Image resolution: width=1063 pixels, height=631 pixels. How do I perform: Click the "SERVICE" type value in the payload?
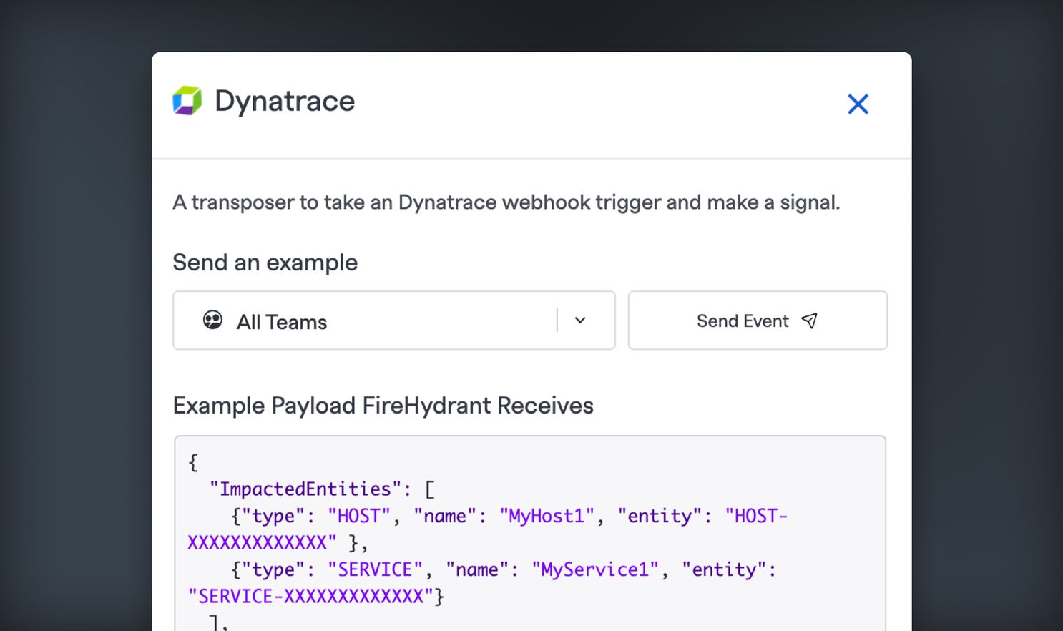(x=376, y=569)
